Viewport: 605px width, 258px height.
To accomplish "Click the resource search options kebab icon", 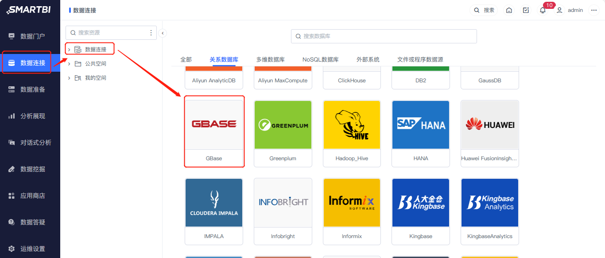I will (151, 33).
